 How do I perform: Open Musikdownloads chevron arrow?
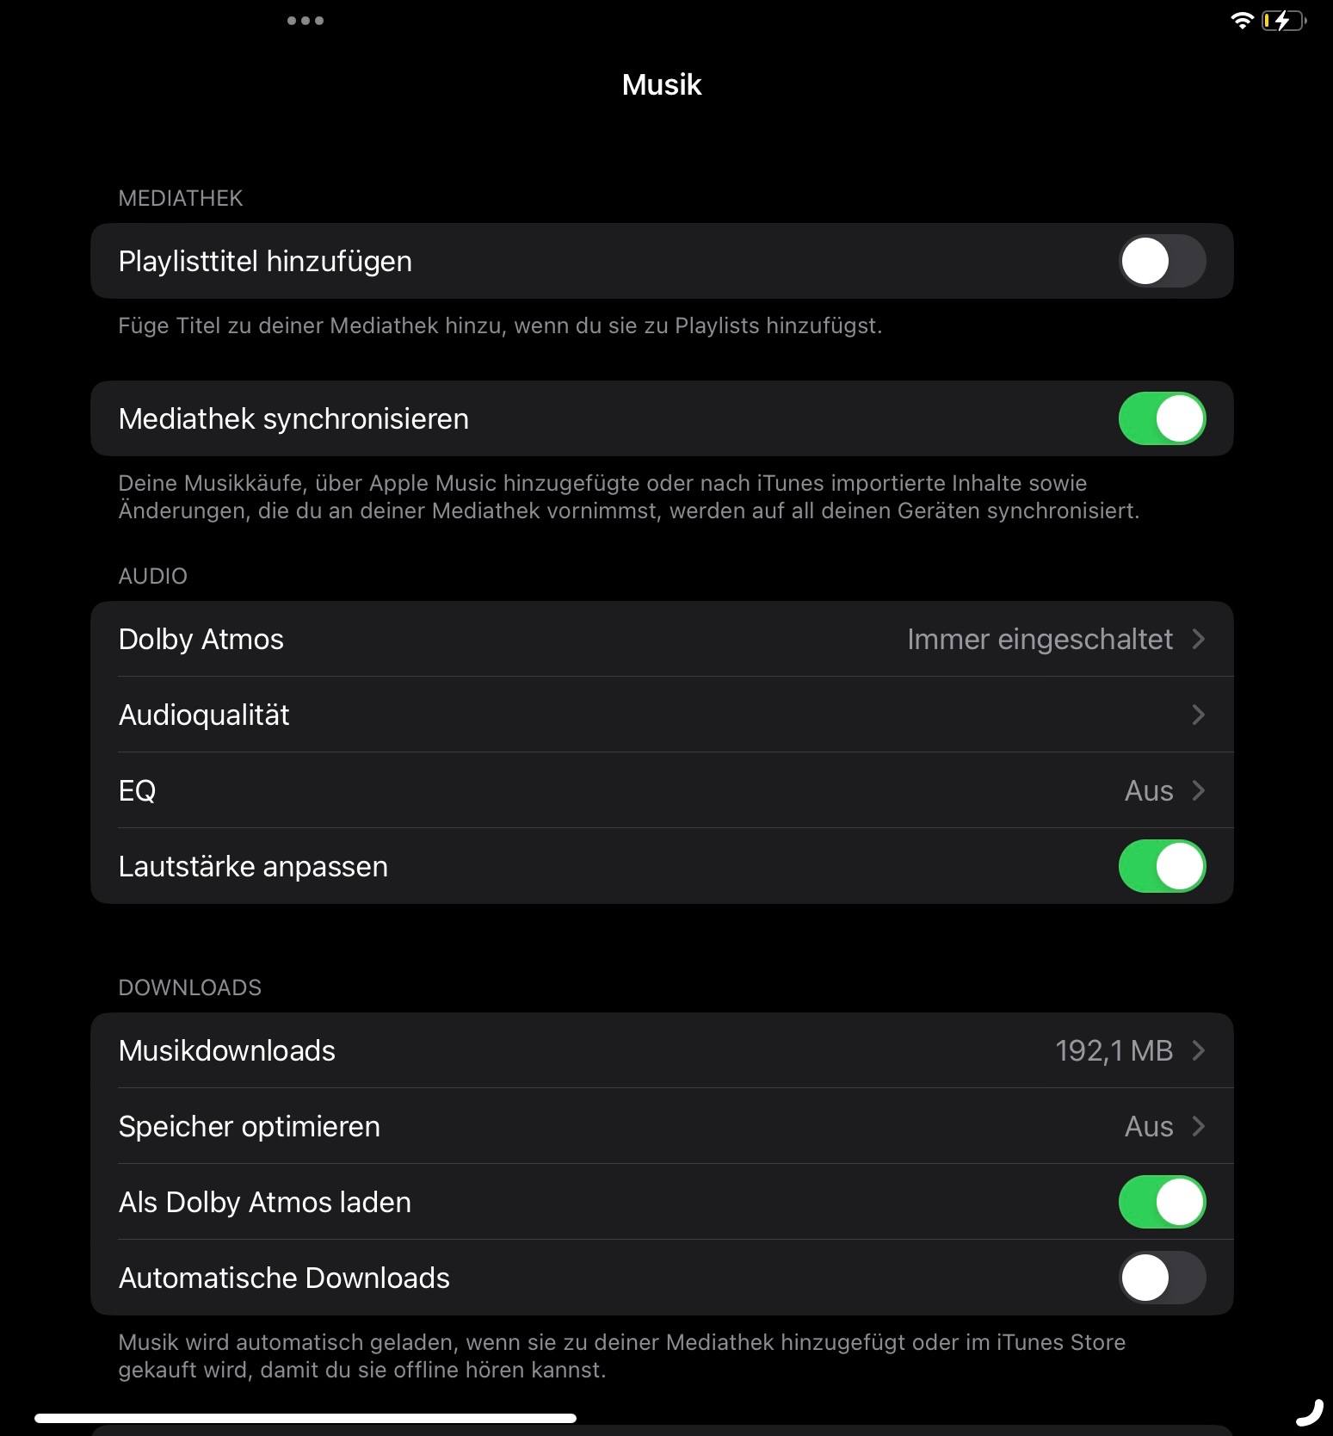tap(1199, 1050)
